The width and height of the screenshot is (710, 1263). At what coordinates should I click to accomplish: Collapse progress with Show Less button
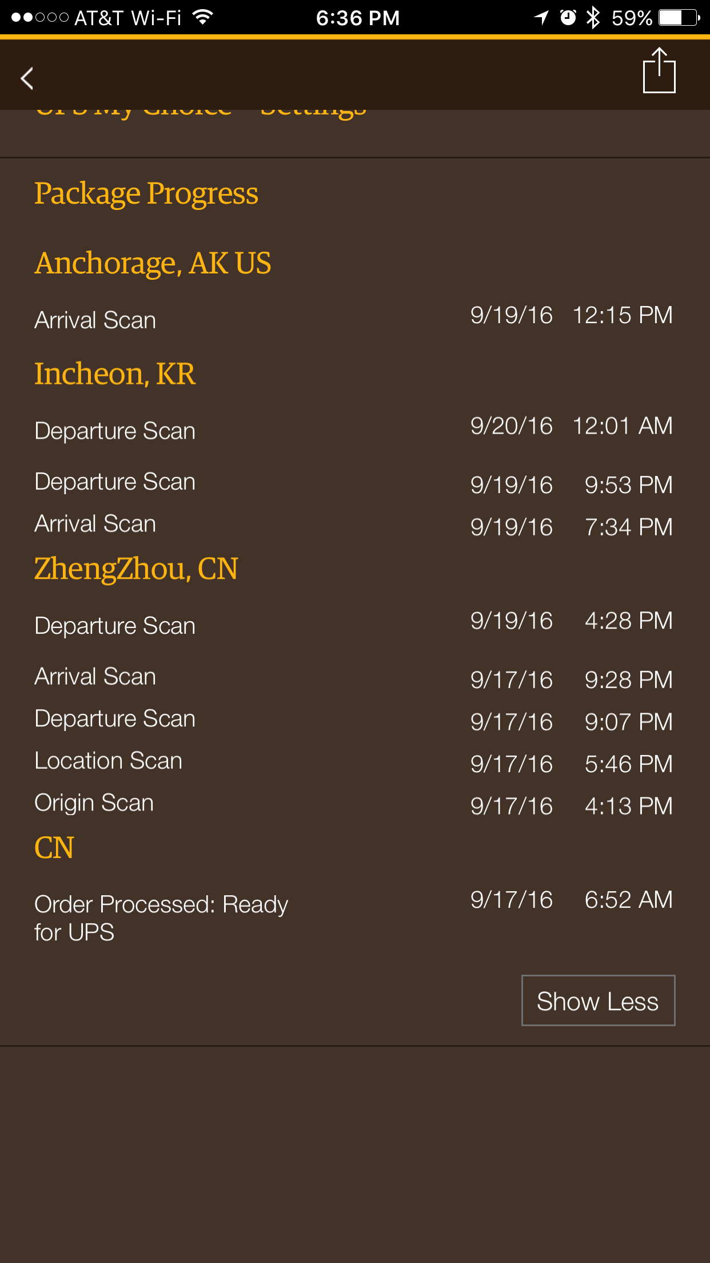[598, 1000]
